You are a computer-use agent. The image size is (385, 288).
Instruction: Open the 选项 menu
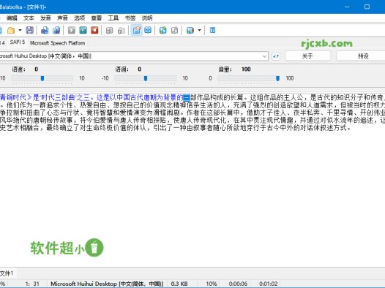click(79, 18)
